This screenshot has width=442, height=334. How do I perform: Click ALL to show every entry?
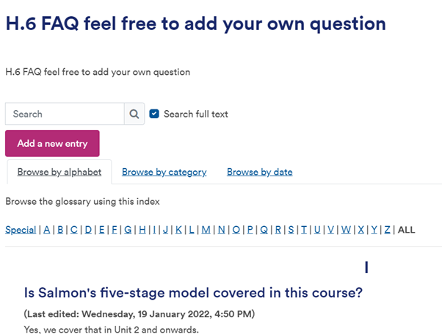coord(406,230)
